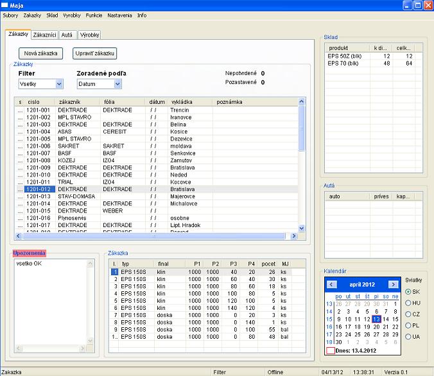
Task: Click the Upraviť zákazku button
Action: (x=94, y=53)
